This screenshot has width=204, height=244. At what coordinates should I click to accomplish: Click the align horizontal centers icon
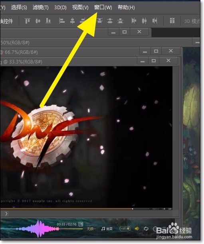tap(72, 21)
